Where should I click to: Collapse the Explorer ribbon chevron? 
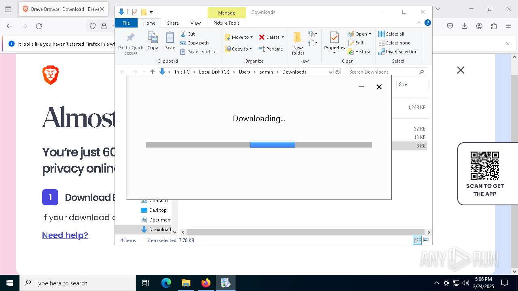click(x=419, y=23)
